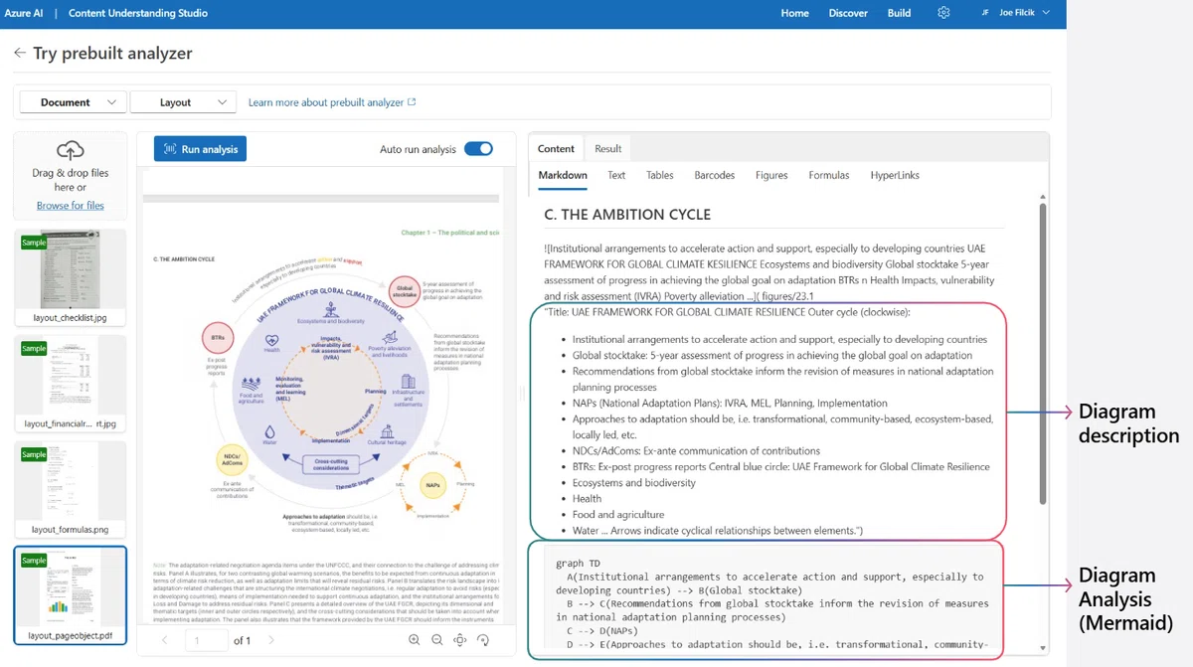
Task: Open the Layout analyzer dropdown
Action: tap(183, 102)
